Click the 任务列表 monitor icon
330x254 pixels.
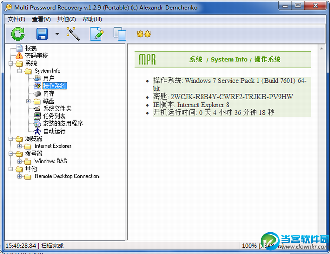pos(37,116)
